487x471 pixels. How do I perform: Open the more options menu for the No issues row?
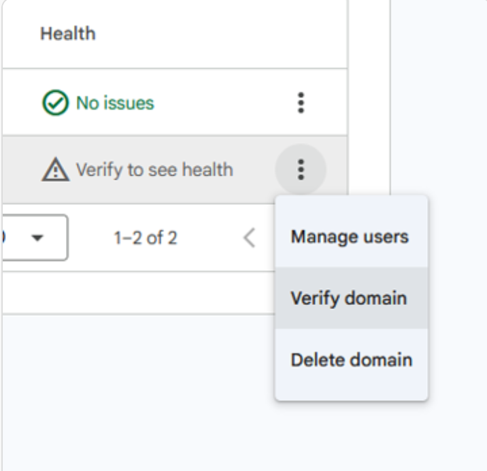[x=300, y=103]
